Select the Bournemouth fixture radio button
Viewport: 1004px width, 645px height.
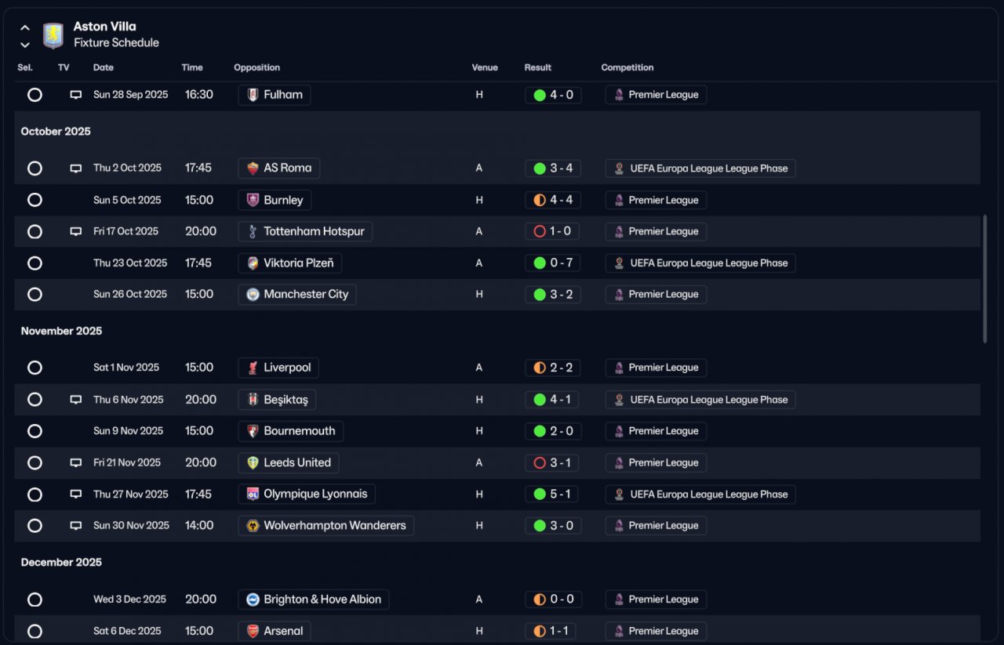35,431
